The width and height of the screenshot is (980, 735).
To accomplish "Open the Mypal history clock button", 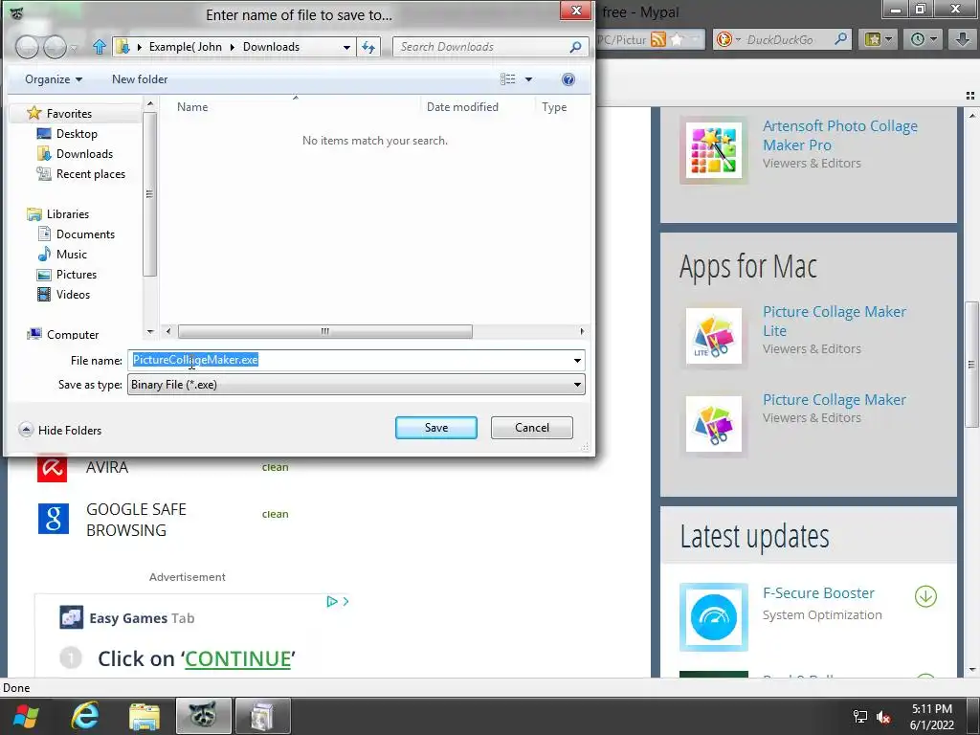I will 923,39.
